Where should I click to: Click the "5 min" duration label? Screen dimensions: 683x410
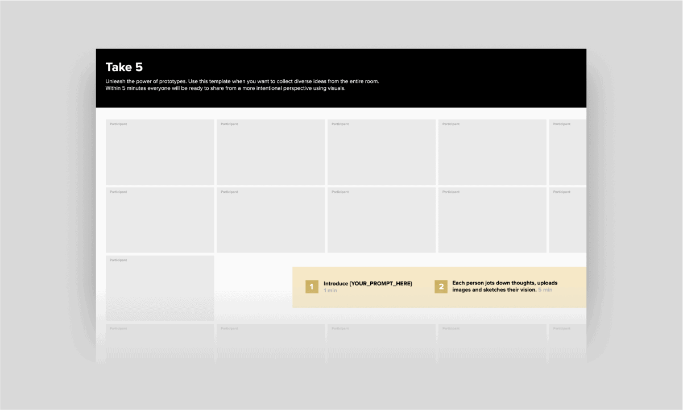[x=545, y=290]
